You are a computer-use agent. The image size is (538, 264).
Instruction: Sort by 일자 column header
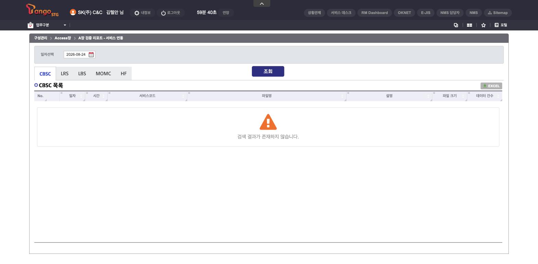pos(72,96)
